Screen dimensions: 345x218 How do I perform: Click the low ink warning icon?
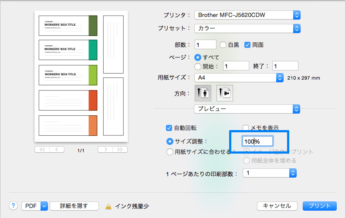point(109,206)
